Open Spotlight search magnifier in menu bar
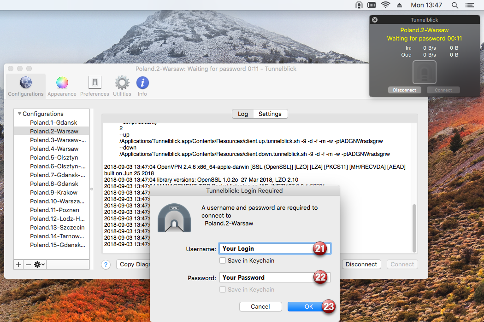The width and height of the screenshot is (484, 322). point(454,5)
